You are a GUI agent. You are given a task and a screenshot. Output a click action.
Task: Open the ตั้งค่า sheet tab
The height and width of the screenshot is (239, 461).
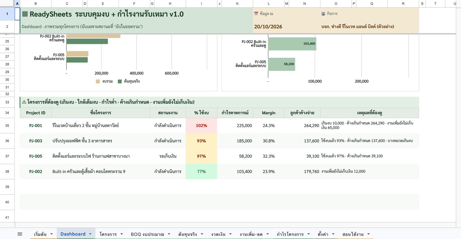(x=323, y=234)
